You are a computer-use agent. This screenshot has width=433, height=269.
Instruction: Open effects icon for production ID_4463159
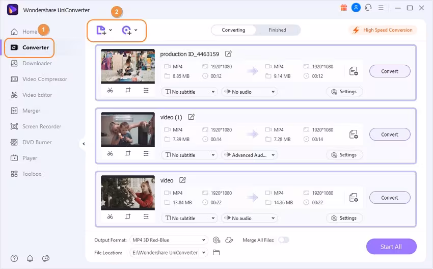click(x=146, y=90)
